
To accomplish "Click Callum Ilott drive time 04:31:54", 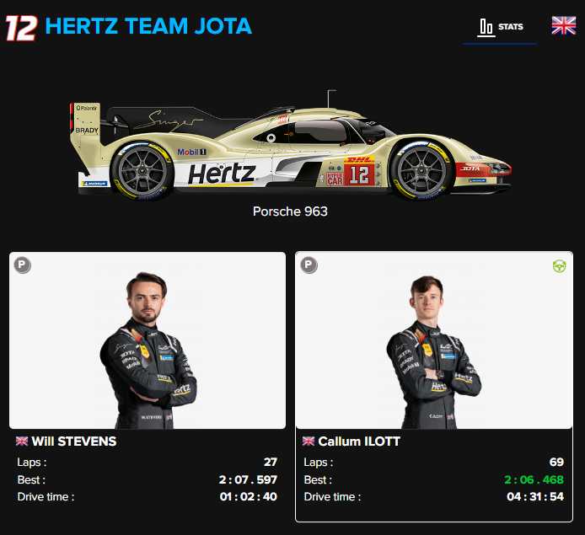I will coord(535,496).
